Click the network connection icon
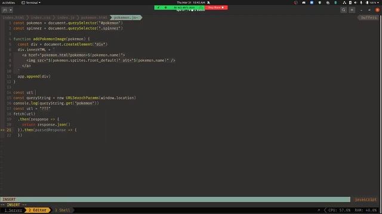The width and height of the screenshot is (382, 214). pos(344,2)
